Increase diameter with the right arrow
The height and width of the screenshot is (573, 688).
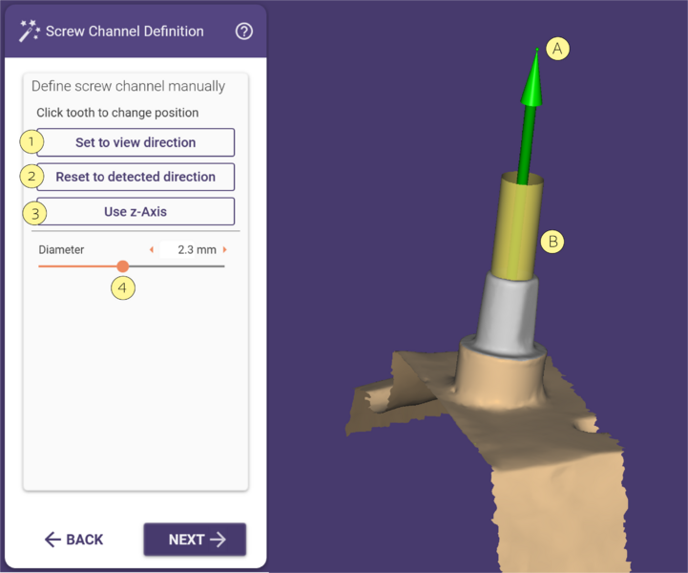[x=224, y=250]
